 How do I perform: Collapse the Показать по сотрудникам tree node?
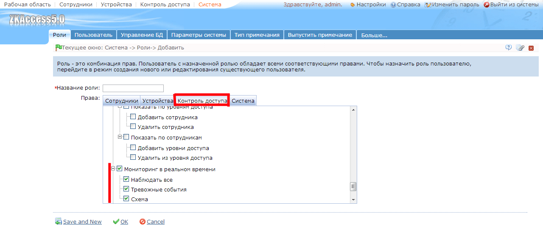coord(120,137)
